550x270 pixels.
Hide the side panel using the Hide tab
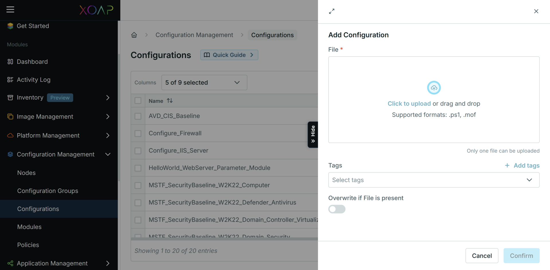313,134
